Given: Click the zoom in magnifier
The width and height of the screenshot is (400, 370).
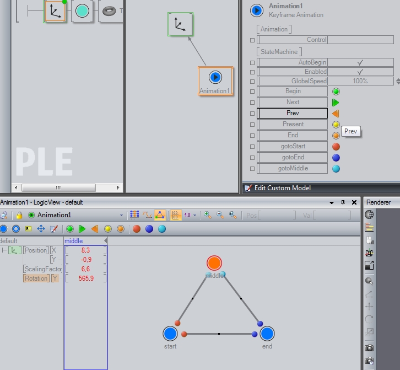Looking at the screenshot, I should tap(208, 215).
